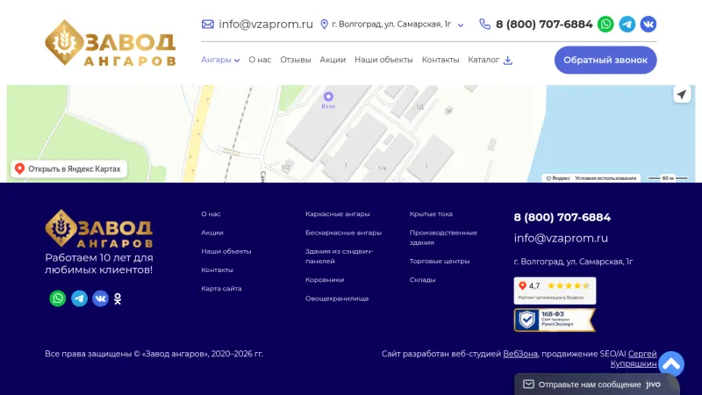Click footer link Крытые тока
702x395 pixels.
click(x=431, y=214)
